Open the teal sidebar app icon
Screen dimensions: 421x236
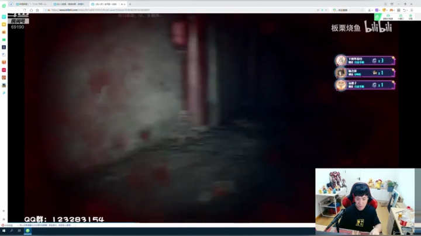pos(4,16)
